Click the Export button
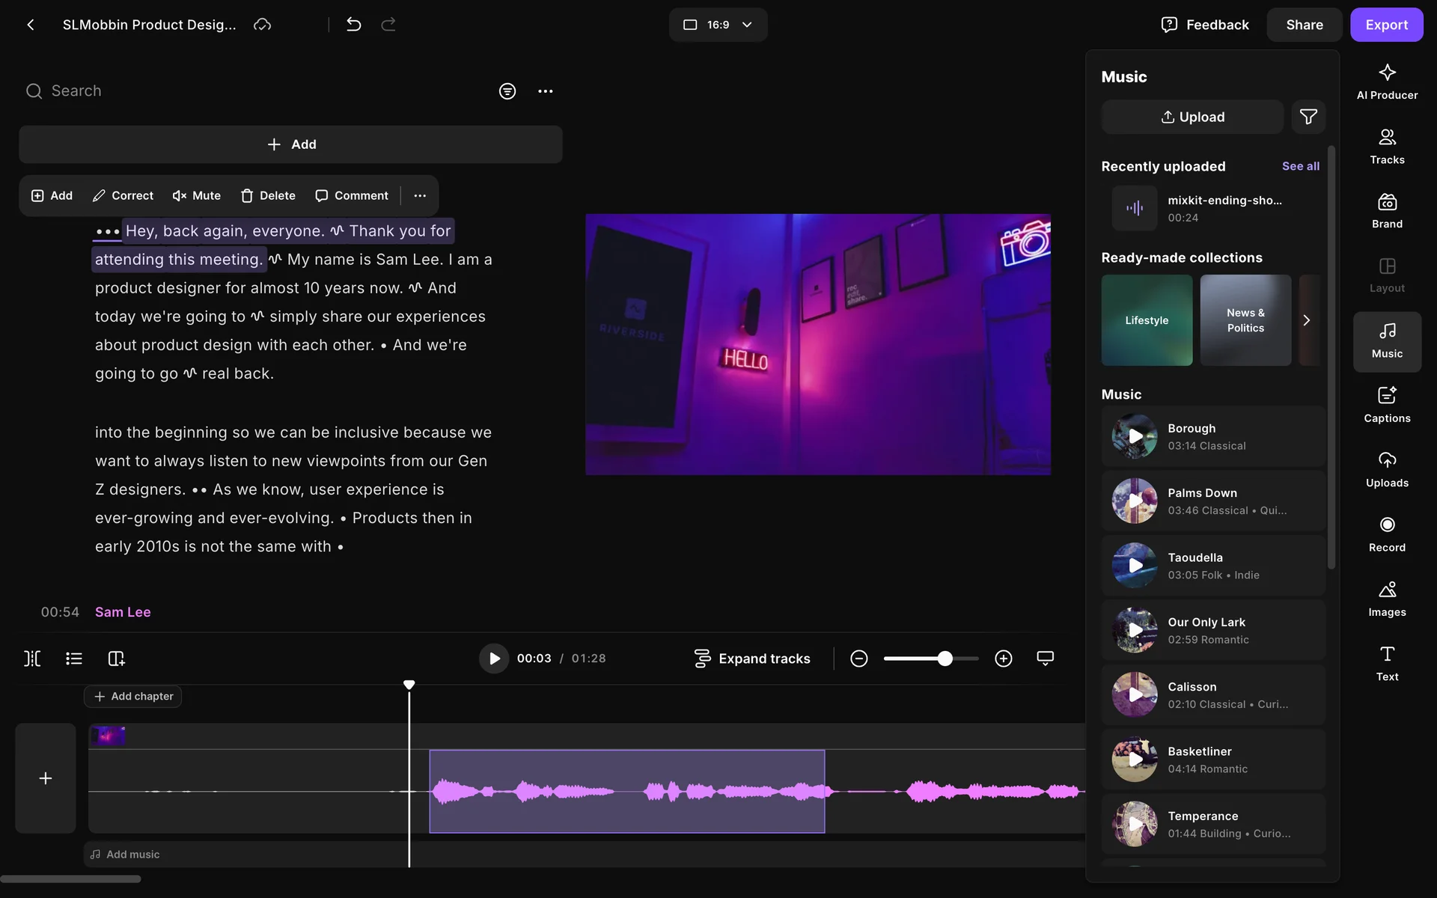This screenshot has width=1437, height=898. pos(1385,25)
